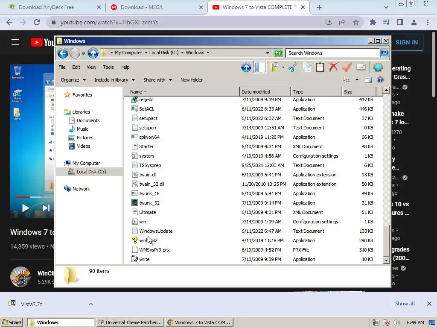Sort by the Date modified column header

point(265,92)
